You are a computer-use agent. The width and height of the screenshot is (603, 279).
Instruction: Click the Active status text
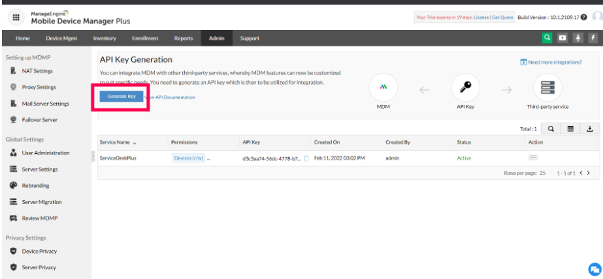click(464, 158)
